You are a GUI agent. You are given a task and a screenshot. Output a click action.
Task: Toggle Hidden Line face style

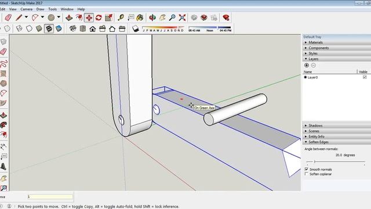(x=29, y=28)
